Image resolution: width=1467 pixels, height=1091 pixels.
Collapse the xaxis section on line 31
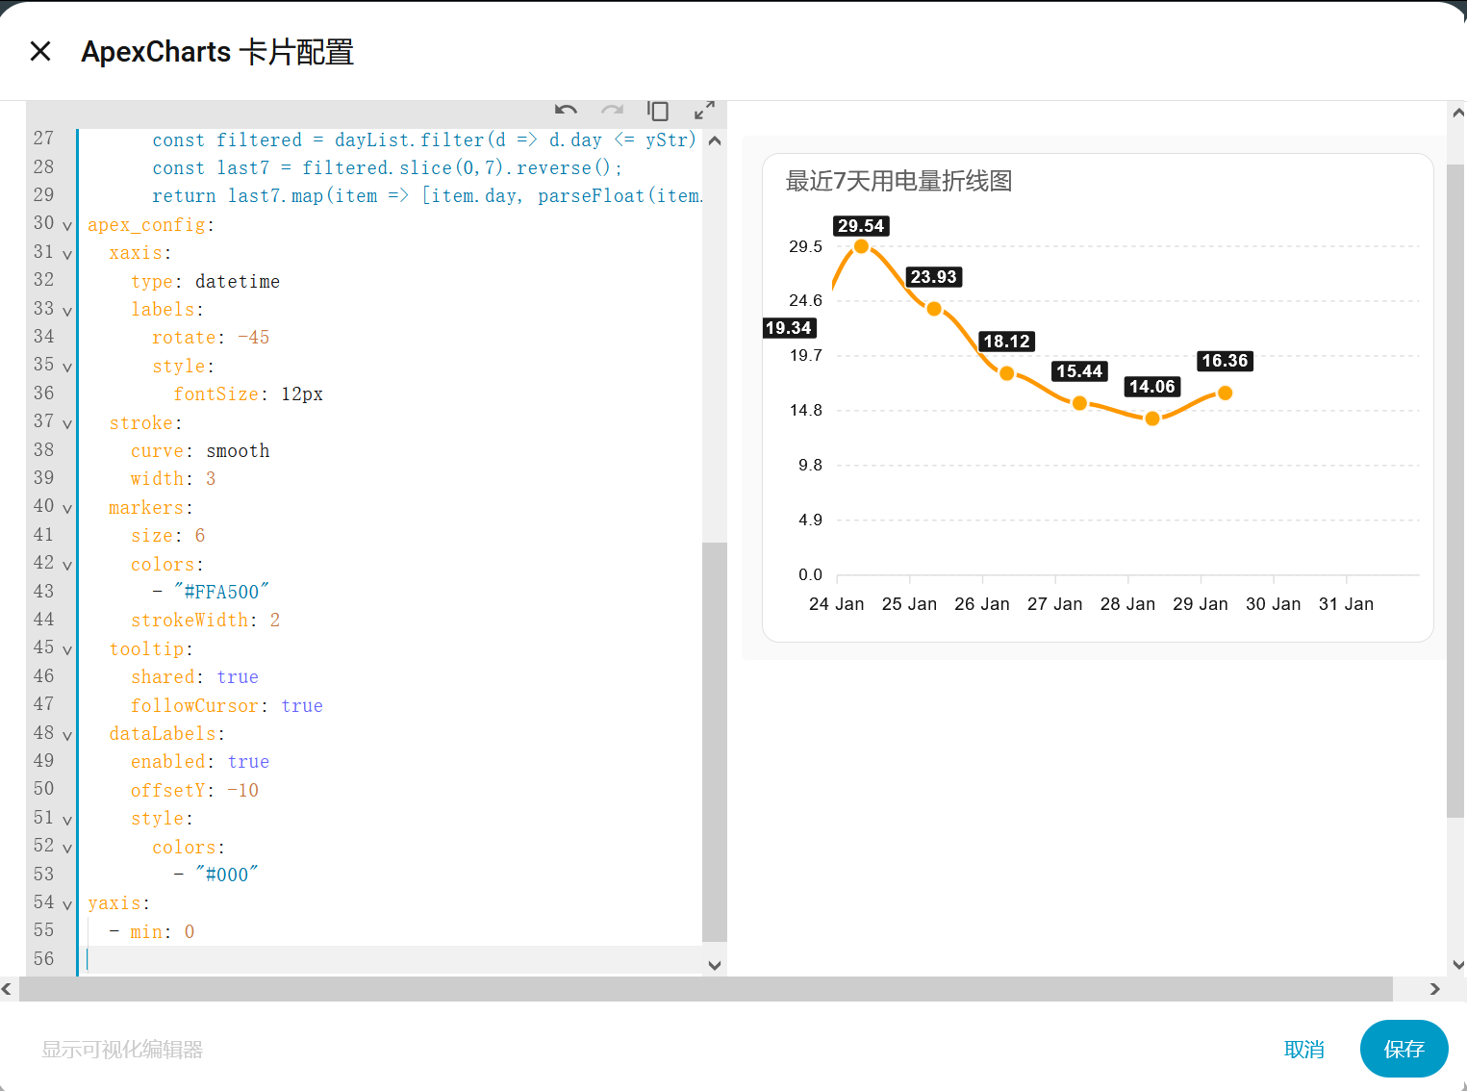tap(66, 255)
